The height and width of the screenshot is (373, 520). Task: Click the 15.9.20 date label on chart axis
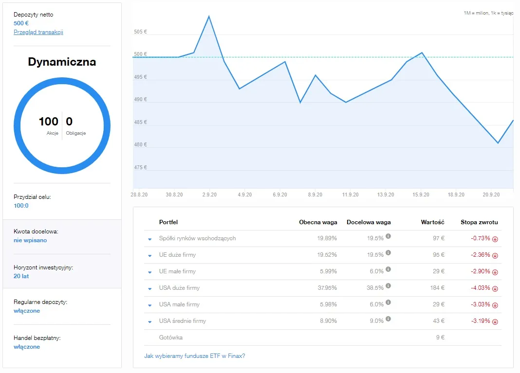pyautogui.click(x=421, y=195)
